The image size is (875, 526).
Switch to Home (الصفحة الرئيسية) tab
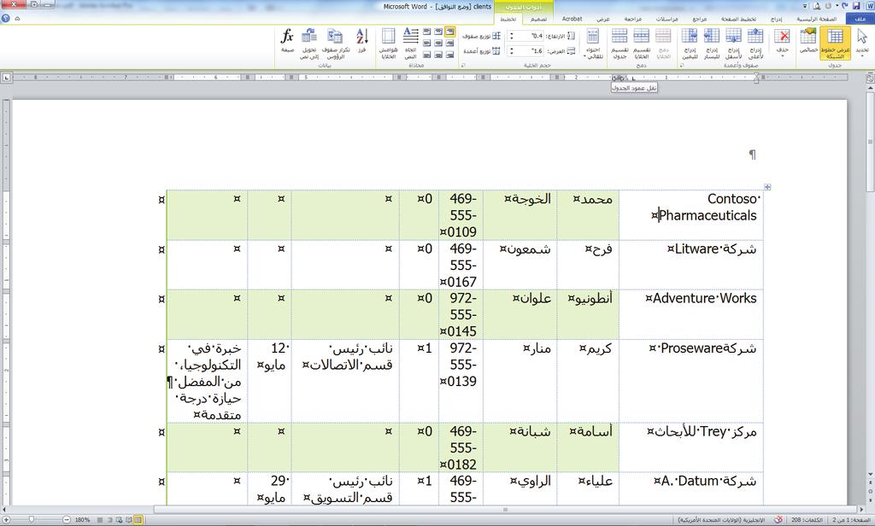click(x=816, y=19)
